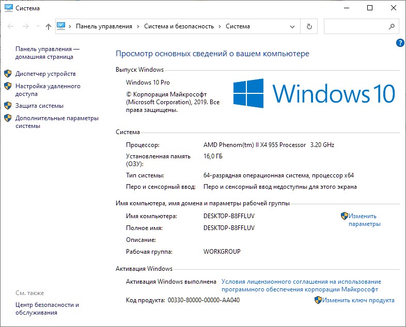Click shield icon beside Изменить ключ продукта

pos(318,300)
